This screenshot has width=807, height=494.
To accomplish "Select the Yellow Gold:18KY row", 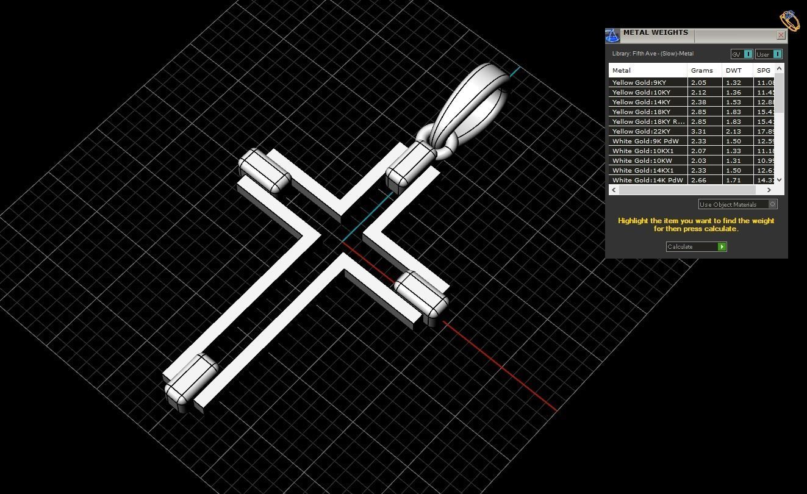I will (x=692, y=112).
